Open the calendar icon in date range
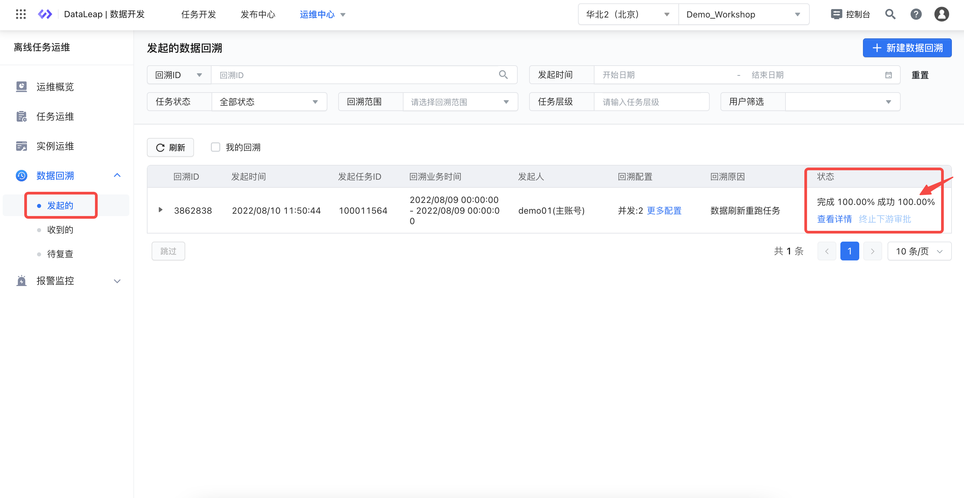The height and width of the screenshot is (498, 964). [x=888, y=75]
